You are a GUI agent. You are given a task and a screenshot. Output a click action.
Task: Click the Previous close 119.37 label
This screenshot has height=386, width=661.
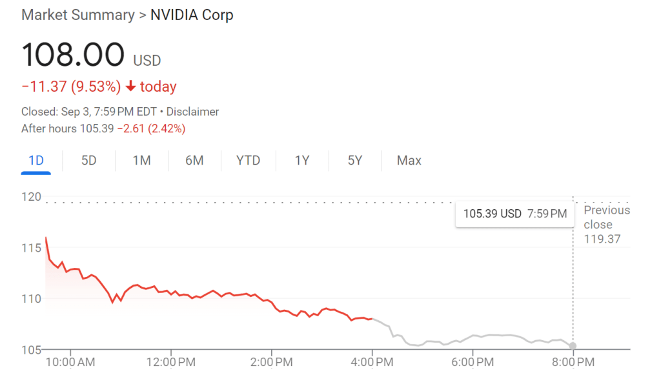click(607, 225)
